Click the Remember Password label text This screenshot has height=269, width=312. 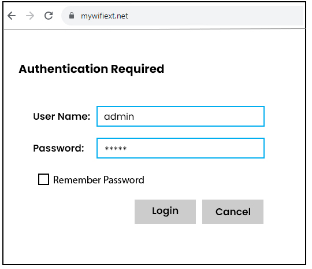click(x=99, y=180)
